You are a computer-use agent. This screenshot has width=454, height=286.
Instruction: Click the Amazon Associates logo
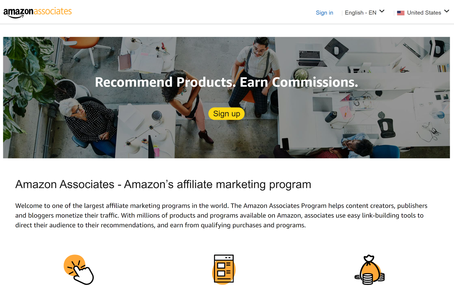(x=38, y=13)
